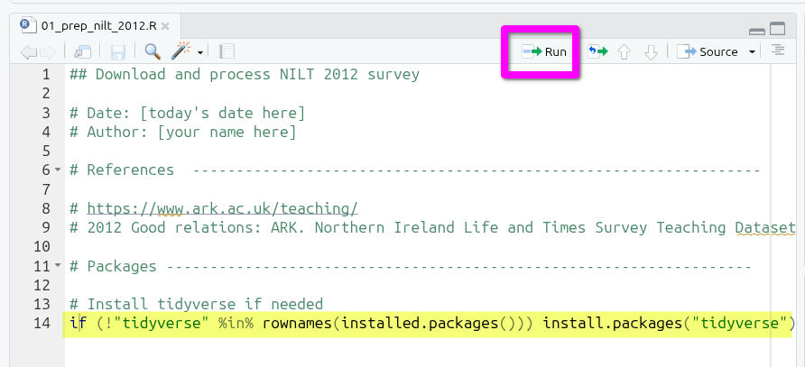Select the 01_prep_nilt_2012.R tab
This screenshot has width=805, height=367.
[95, 26]
